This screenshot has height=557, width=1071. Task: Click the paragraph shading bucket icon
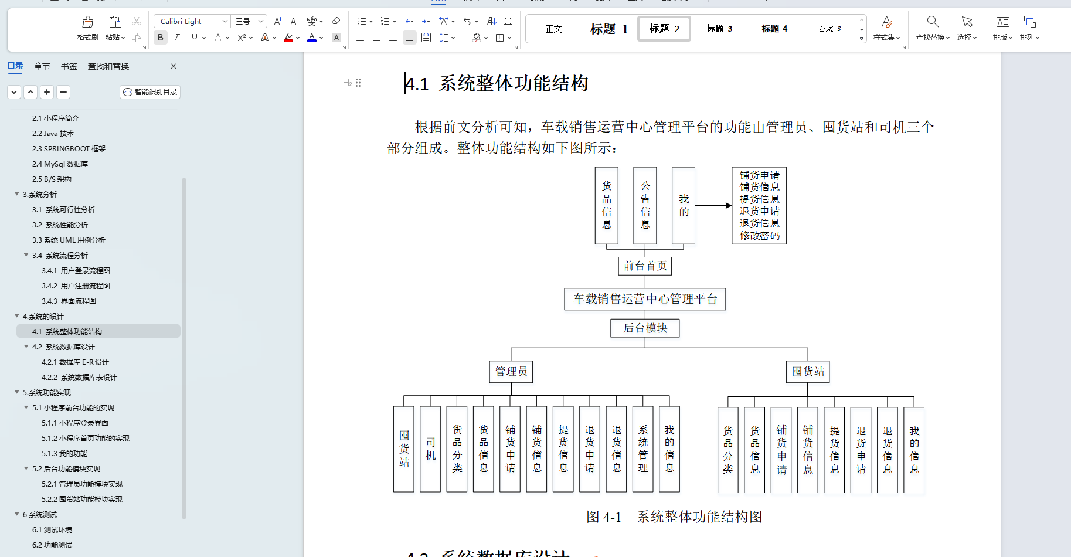477,38
